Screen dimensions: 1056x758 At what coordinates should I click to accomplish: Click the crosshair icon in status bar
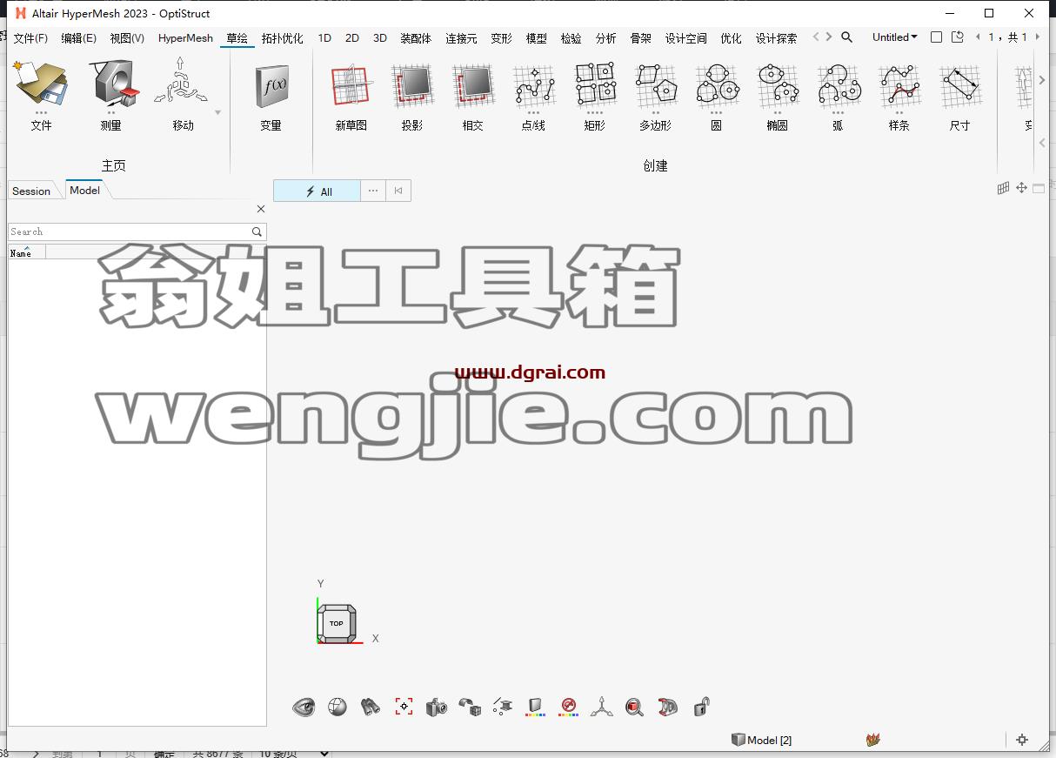pos(1022,740)
